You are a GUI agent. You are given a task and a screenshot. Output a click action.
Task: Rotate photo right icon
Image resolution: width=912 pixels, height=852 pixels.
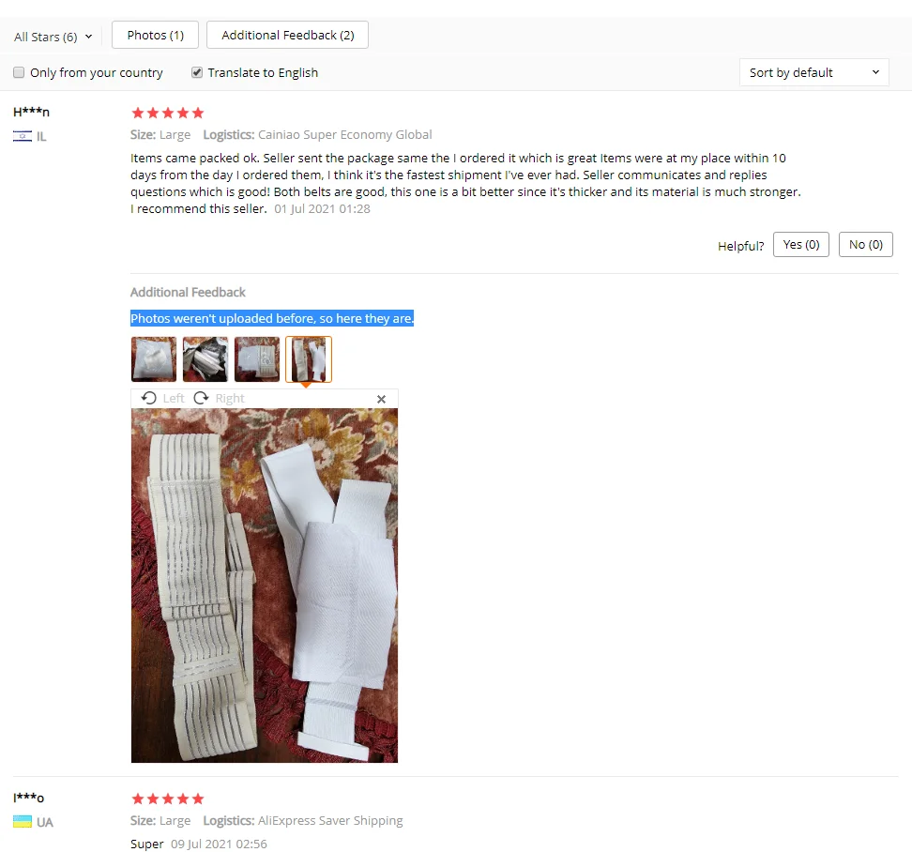point(201,398)
